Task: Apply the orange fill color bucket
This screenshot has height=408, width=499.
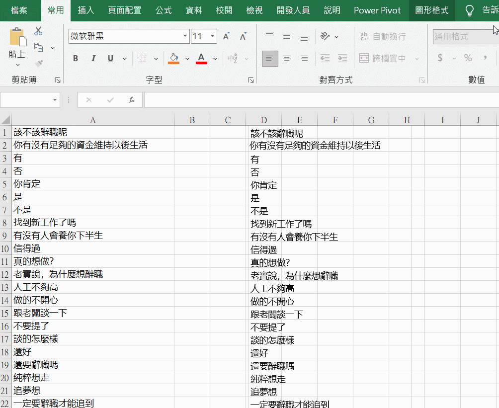Action: (x=174, y=58)
